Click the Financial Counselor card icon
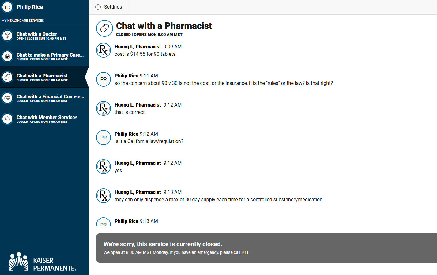 7,98
